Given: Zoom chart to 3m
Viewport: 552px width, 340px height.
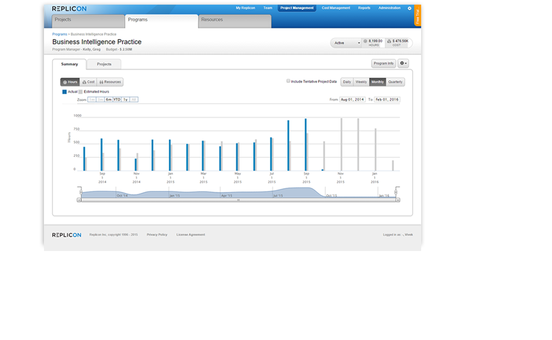Looking at the screenshot, I should point(100,100).
